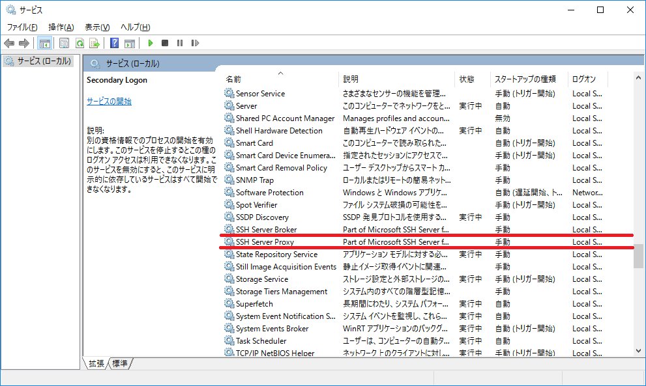Toggle the console tree pane icon
Screen dimensions: 646x386
coord(44,43)
